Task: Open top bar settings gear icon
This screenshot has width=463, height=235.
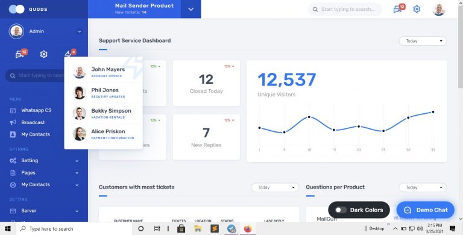Action: click(x=417, y=9)
